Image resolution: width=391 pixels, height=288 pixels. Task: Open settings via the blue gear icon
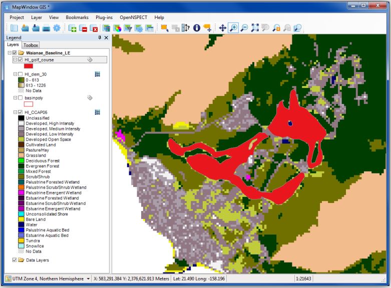coord(57,28)
